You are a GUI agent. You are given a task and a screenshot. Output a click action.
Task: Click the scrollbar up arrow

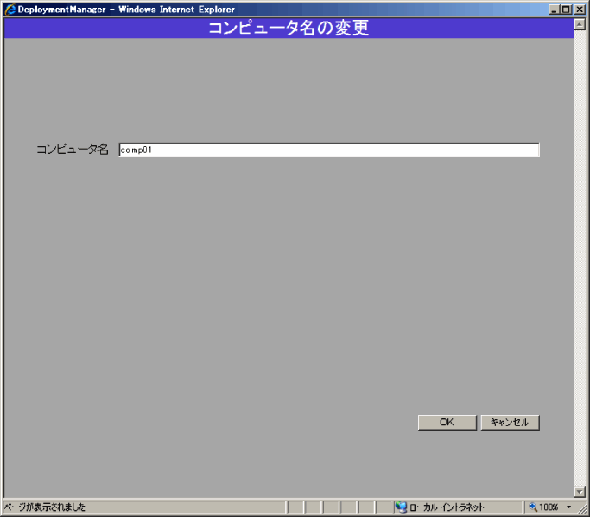pyautogui.click(x=580, y=24)
